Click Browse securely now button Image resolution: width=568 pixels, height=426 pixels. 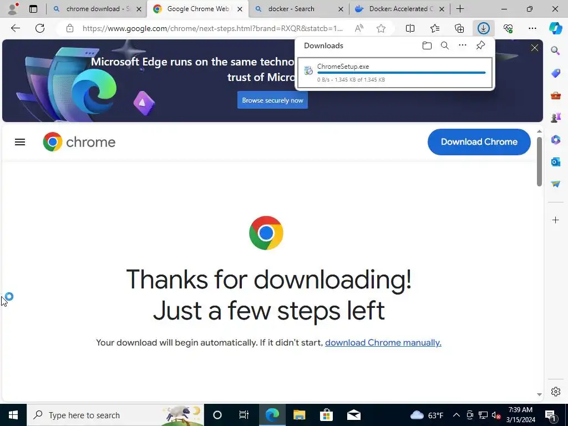272,100
